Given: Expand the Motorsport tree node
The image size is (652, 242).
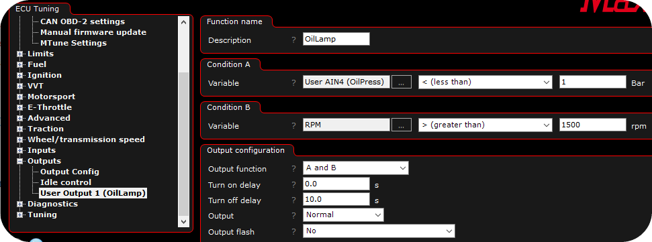Looking at the screenshot, I should [x=19, y=97].
